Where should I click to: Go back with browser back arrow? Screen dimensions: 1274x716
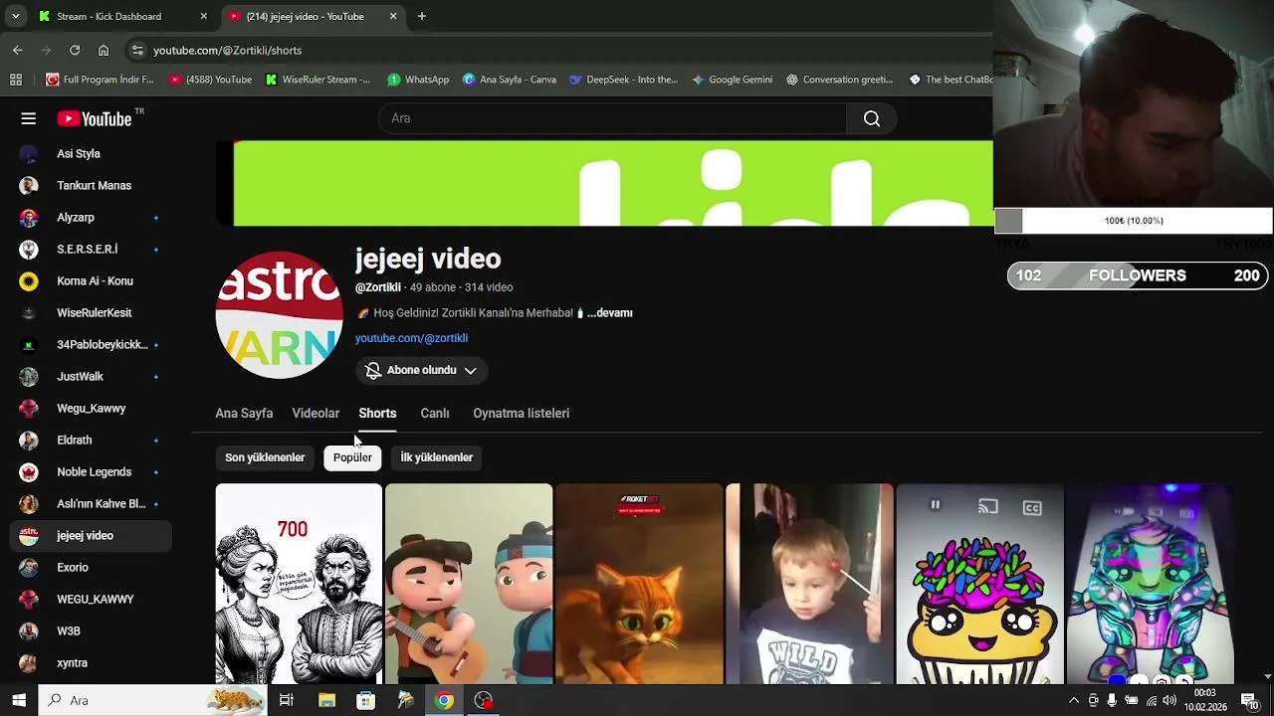(17, 50)
